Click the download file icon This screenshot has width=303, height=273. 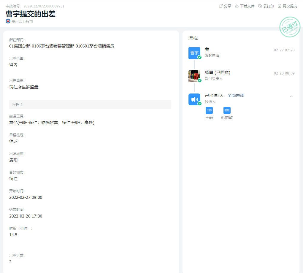(x=237, y=6)
